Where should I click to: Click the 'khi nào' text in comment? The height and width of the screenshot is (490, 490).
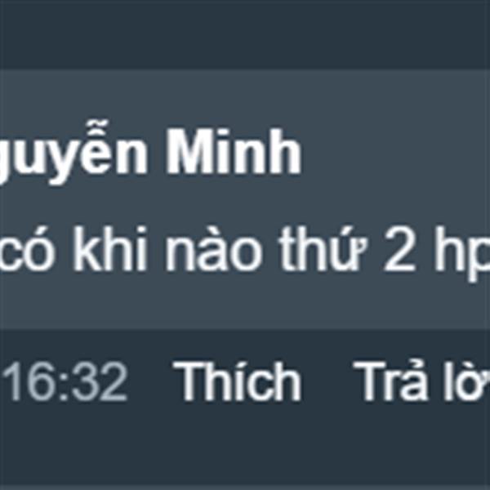click(x=167, y=249)
